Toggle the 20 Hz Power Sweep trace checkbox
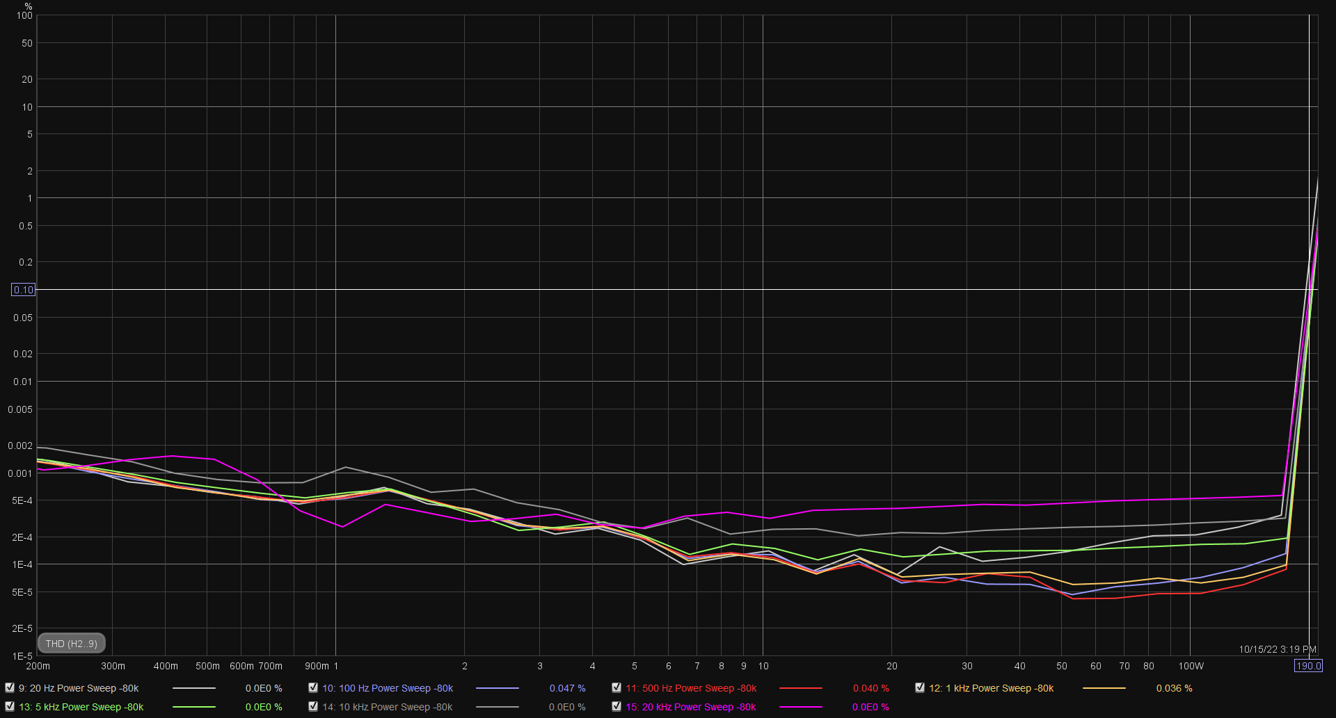The height and width of the screenshot is (718, 1336). [x=10, y=687]
